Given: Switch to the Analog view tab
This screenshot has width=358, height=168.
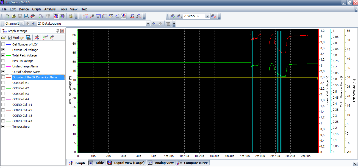Looking at the screenshot, I should point(161,163).
